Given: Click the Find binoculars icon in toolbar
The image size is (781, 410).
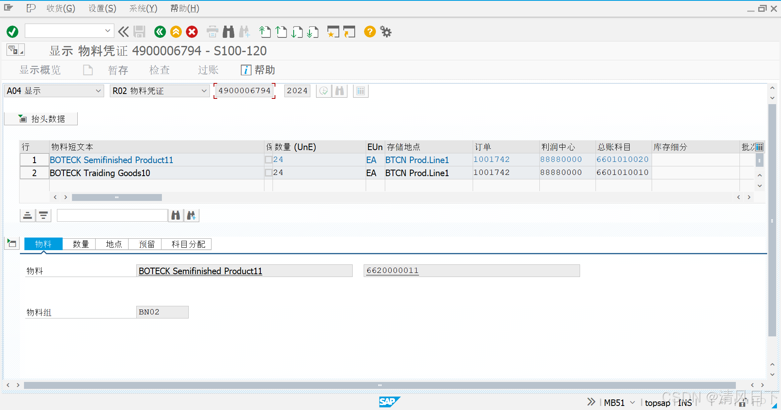Looking at the screenshot, I should 229,31.
